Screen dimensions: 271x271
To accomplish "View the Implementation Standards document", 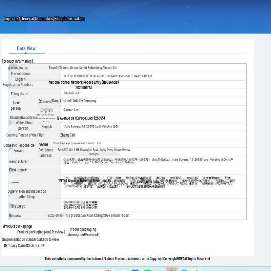I will [50, 239].
